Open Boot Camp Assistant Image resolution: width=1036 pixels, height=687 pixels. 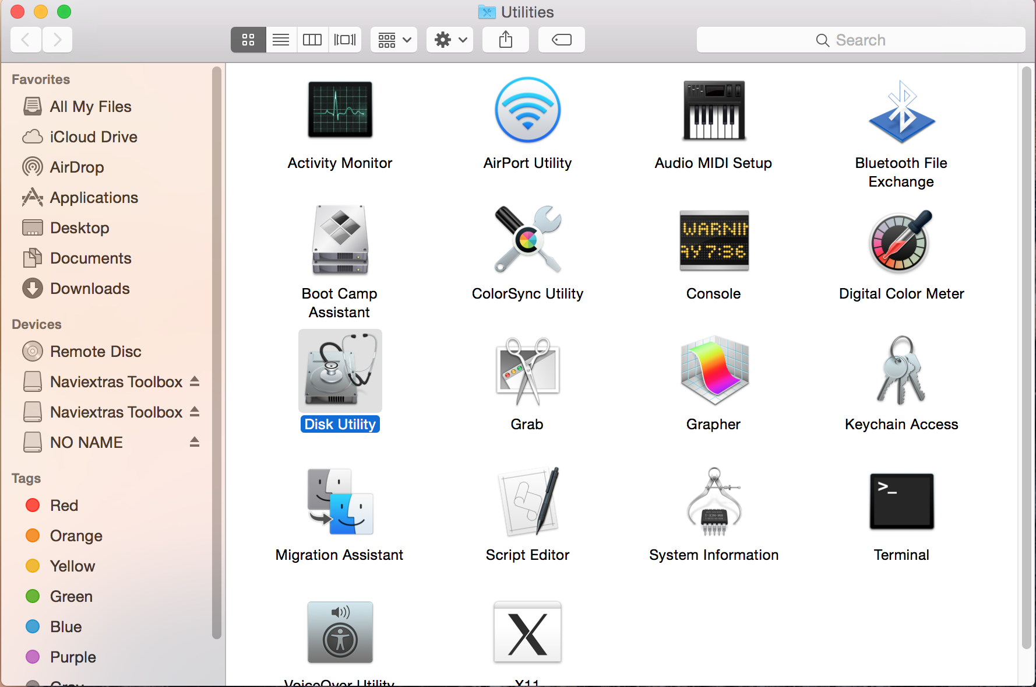coord(340,240)
